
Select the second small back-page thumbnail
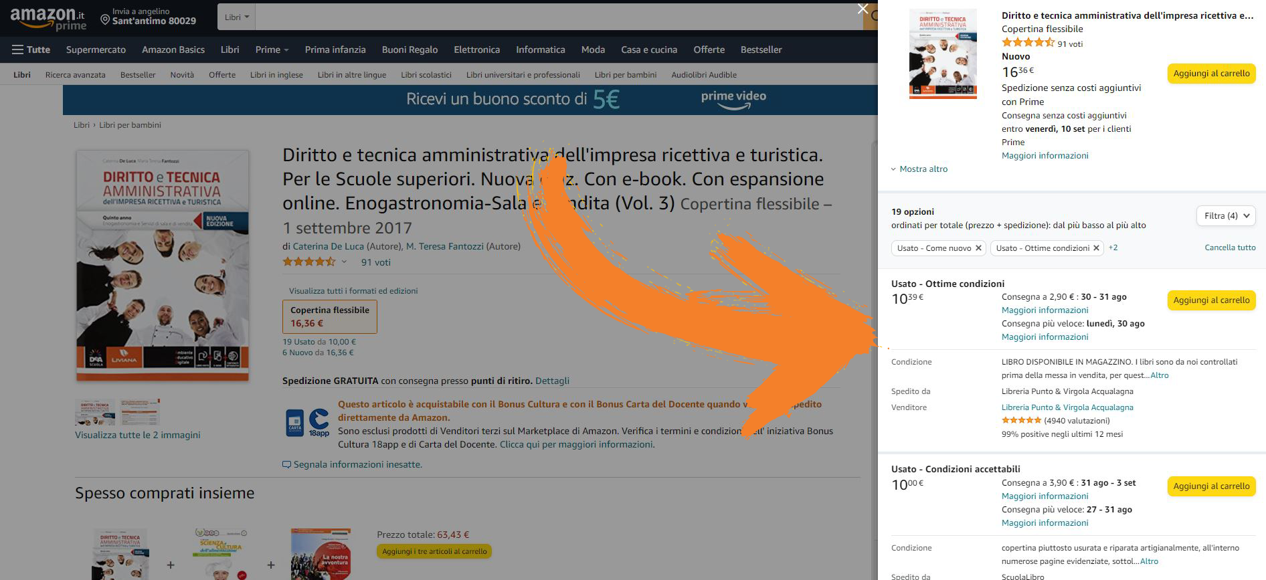click(x=140, y=412)
